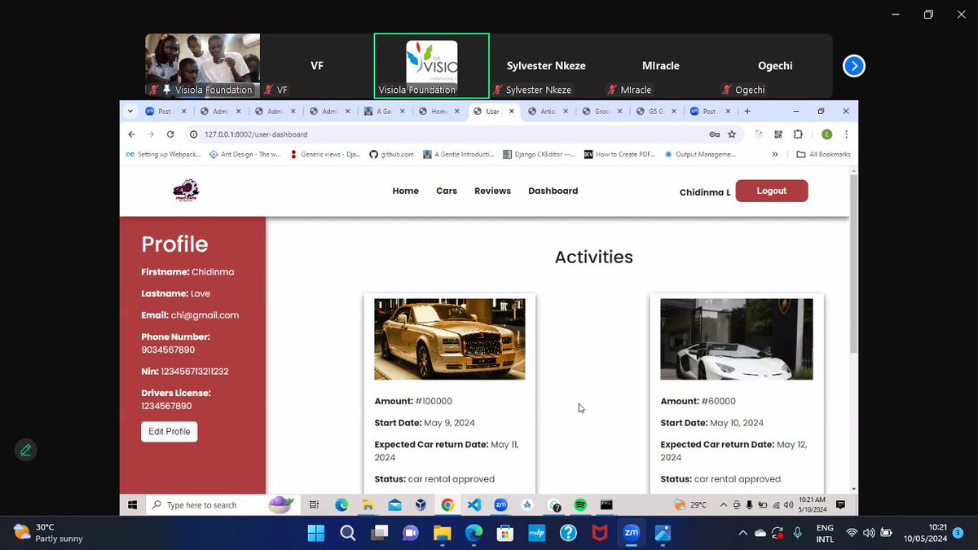This screenshot has height=550, width=978.
Task: Open myHP app in Windows 11 taskbar
Action: 536,534
